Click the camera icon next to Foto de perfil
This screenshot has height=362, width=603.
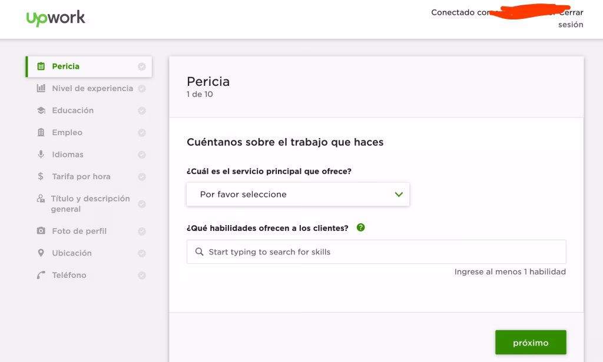[x=40, y=230]
